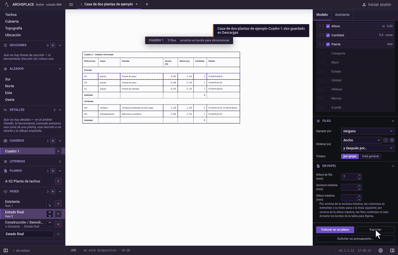Delete Cuadro 1 with its red X
This screenshot has width=398, height=255.
coord(58,151)
